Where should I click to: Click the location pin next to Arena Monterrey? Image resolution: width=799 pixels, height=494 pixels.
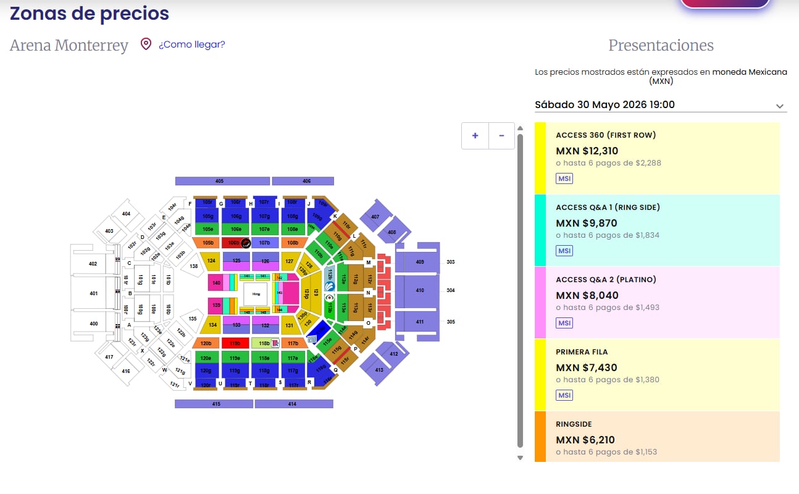pos(146,44)
